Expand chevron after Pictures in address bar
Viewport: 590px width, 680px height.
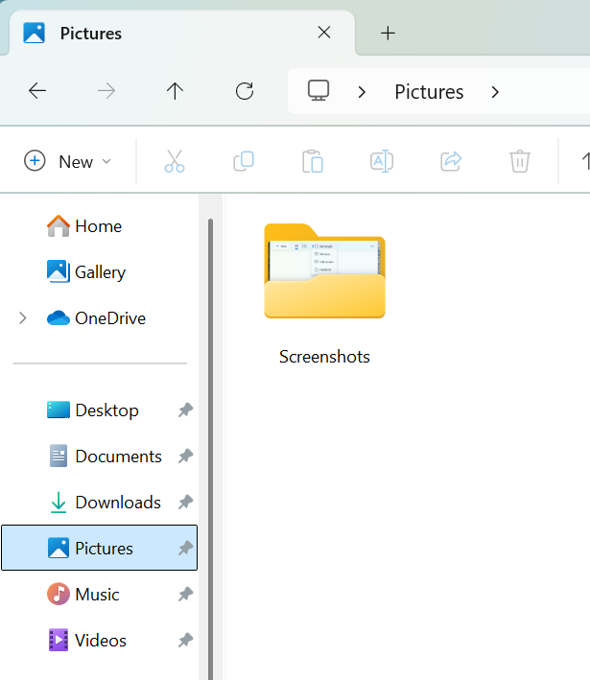pyautogui.click(x=495, y=92)
